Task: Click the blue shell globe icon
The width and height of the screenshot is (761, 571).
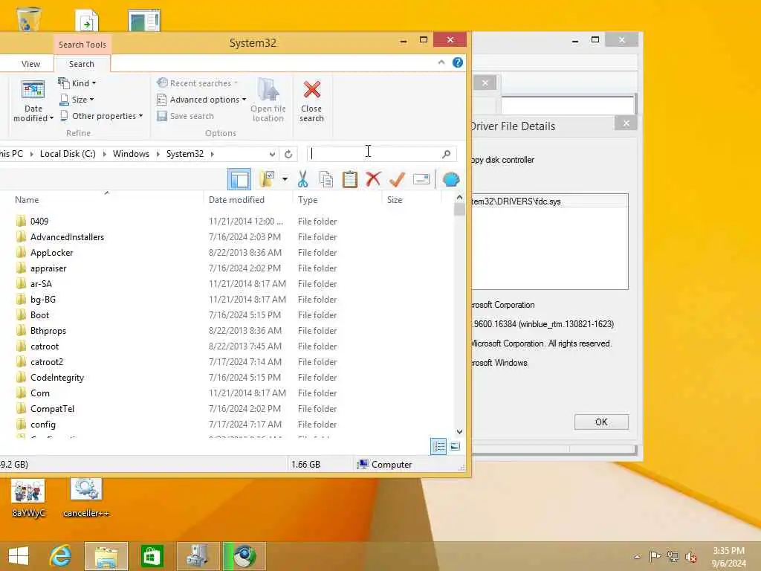Action: point(451,180)
